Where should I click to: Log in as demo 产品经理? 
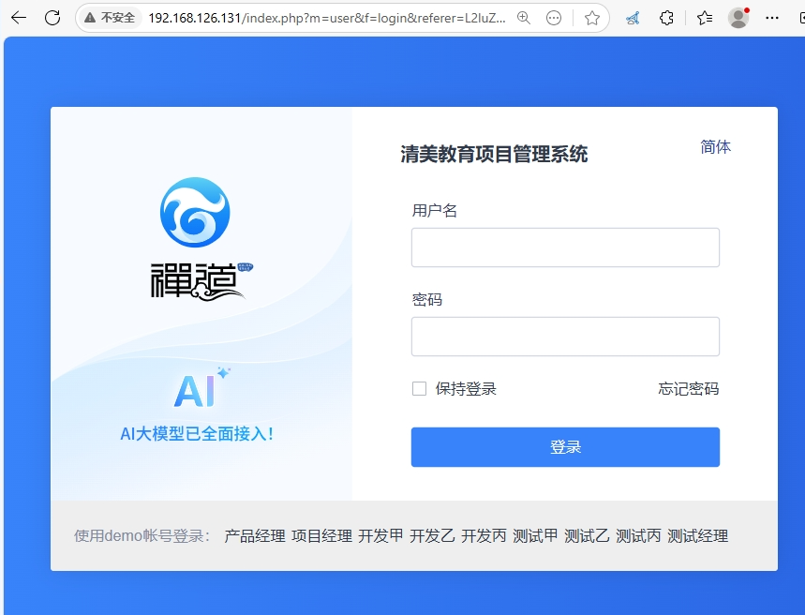254,536
